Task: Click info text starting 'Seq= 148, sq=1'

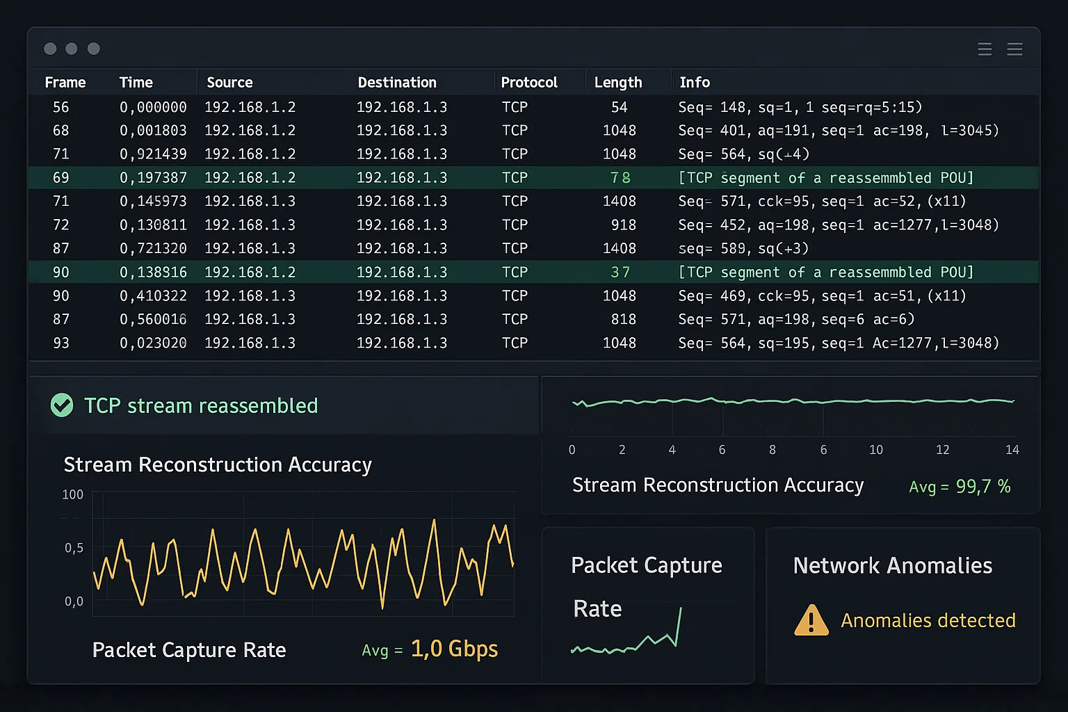Action: click(800, 107)
